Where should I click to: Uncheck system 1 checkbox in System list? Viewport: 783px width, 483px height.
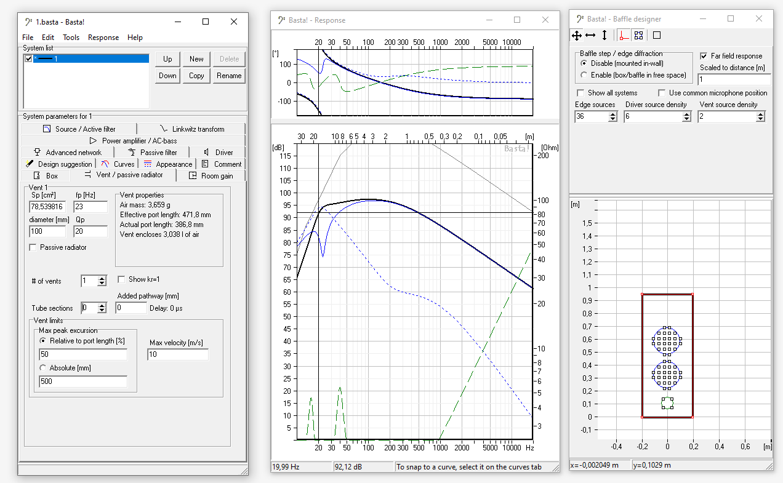(28, 59)
